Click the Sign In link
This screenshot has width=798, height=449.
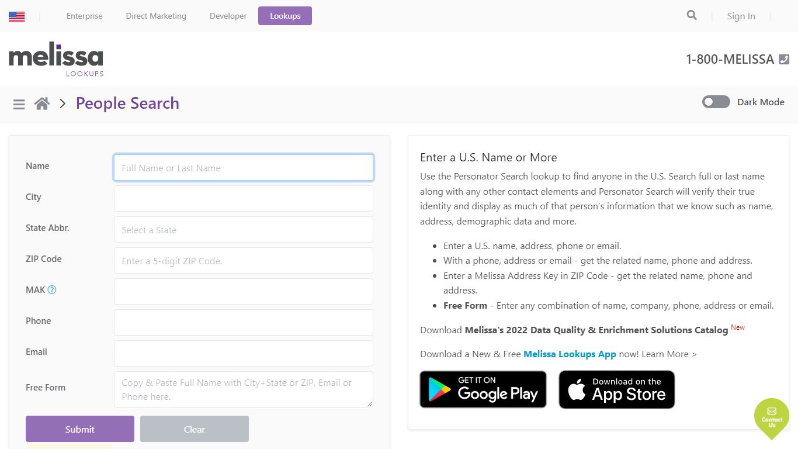741,16
